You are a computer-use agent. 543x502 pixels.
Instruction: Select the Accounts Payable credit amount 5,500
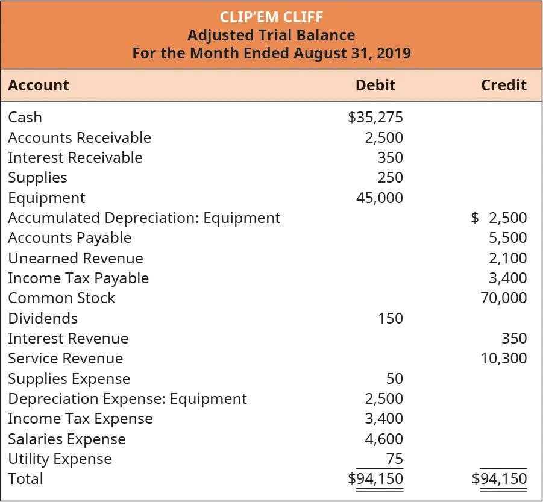(508, 238)
